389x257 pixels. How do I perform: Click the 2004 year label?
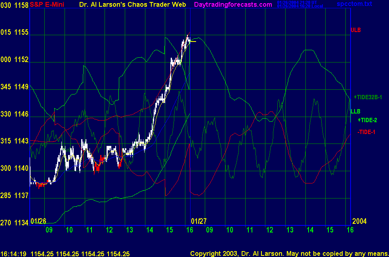pyautogui.click(x=359, y=221)
